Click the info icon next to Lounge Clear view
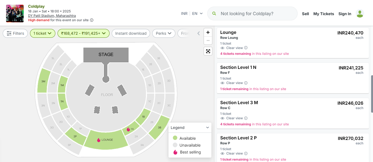Viewport: 373px width, 162px height. pos(245,48)
